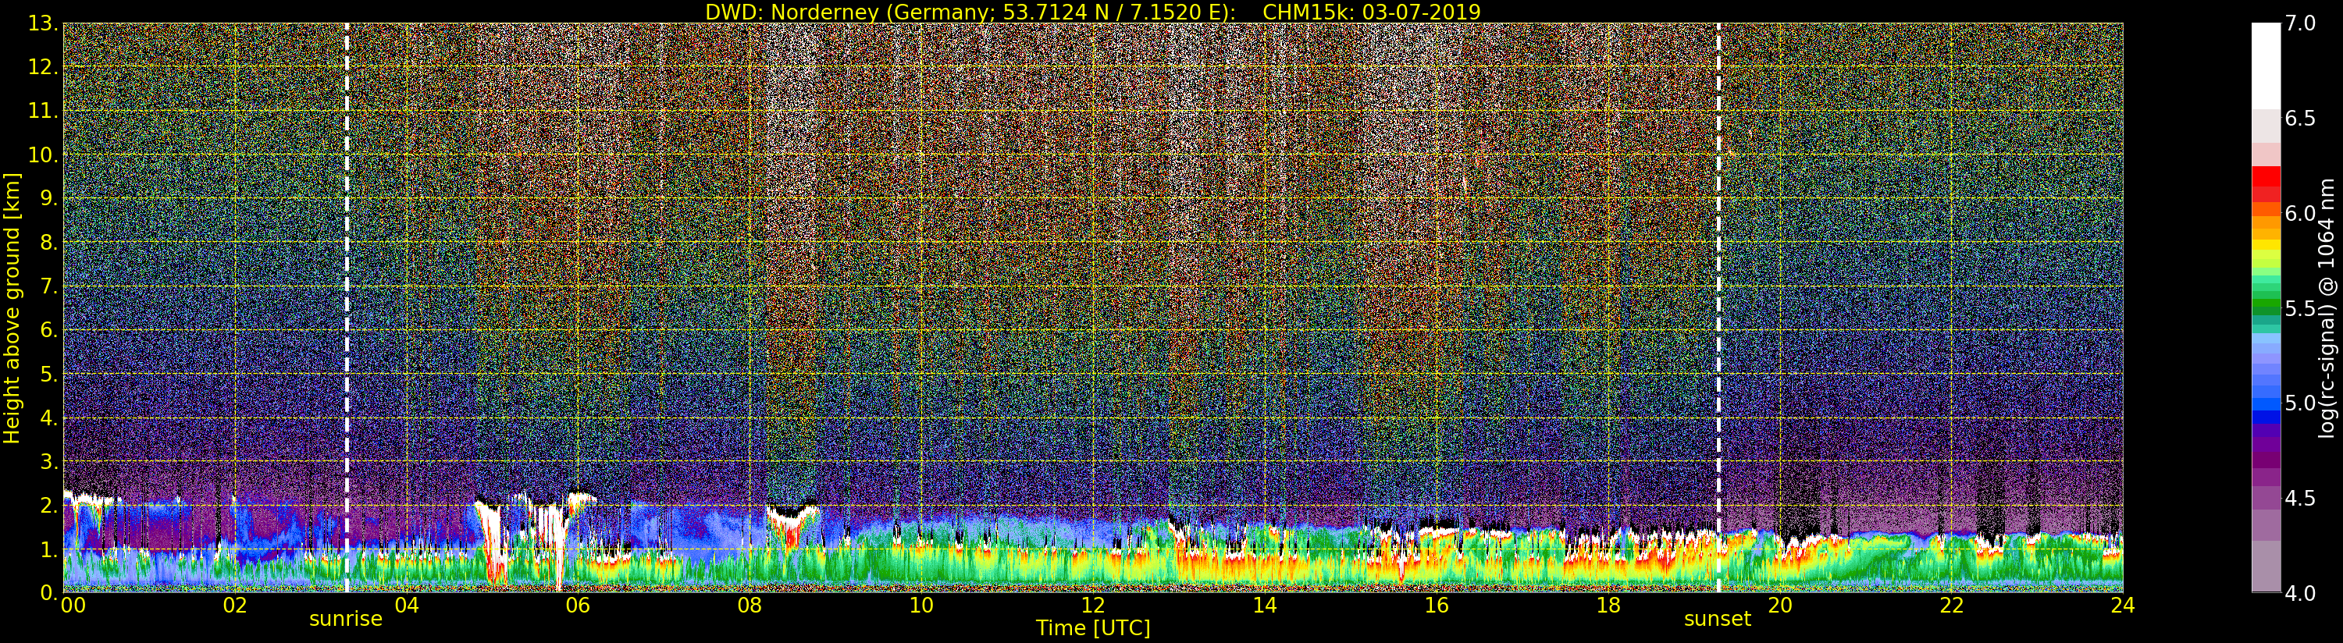Viewport: 2343px width, 643px height.
Task: Click time axis tick label 24
Action: click(2123, 605)
